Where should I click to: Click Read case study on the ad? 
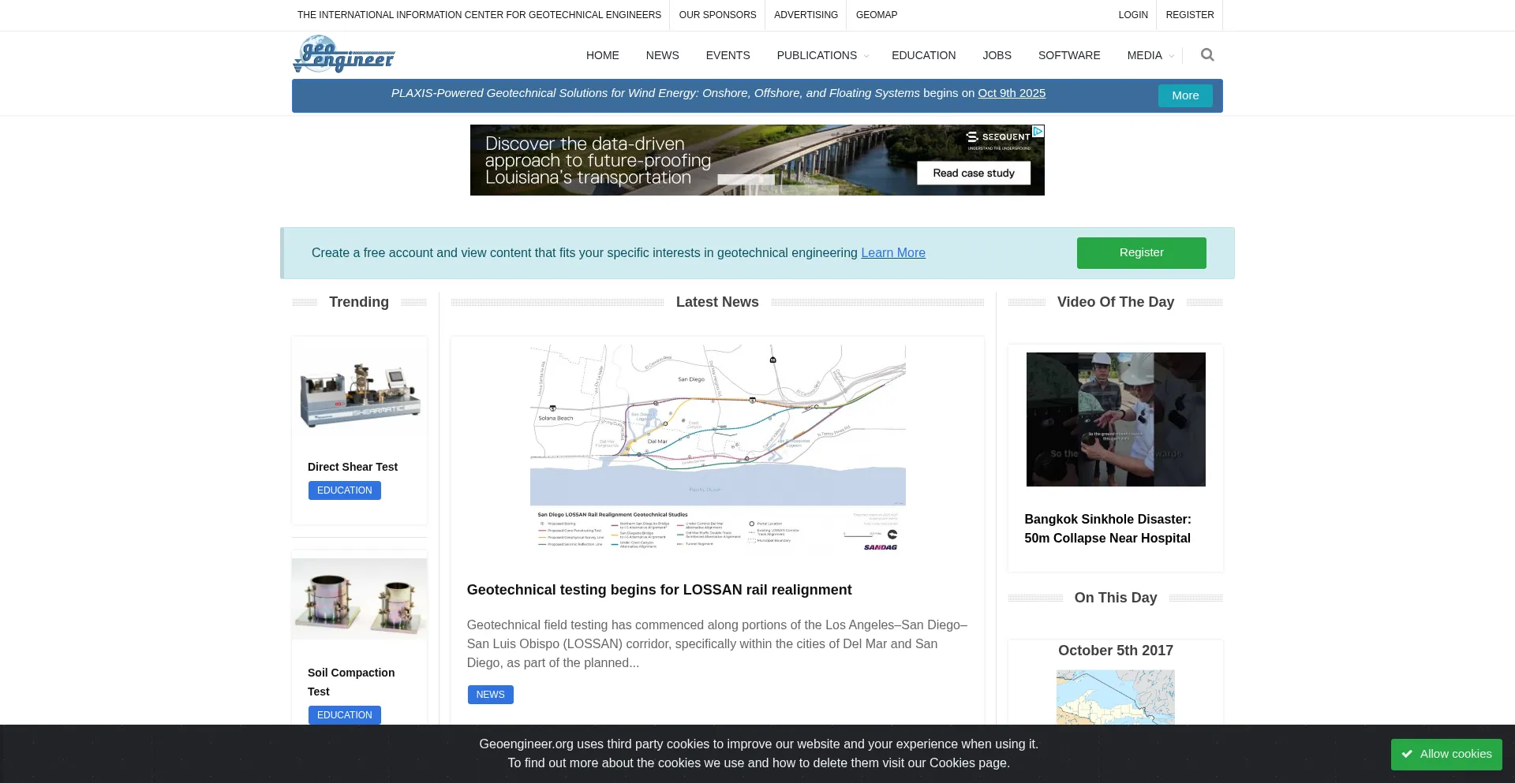[x=973, y=173]
